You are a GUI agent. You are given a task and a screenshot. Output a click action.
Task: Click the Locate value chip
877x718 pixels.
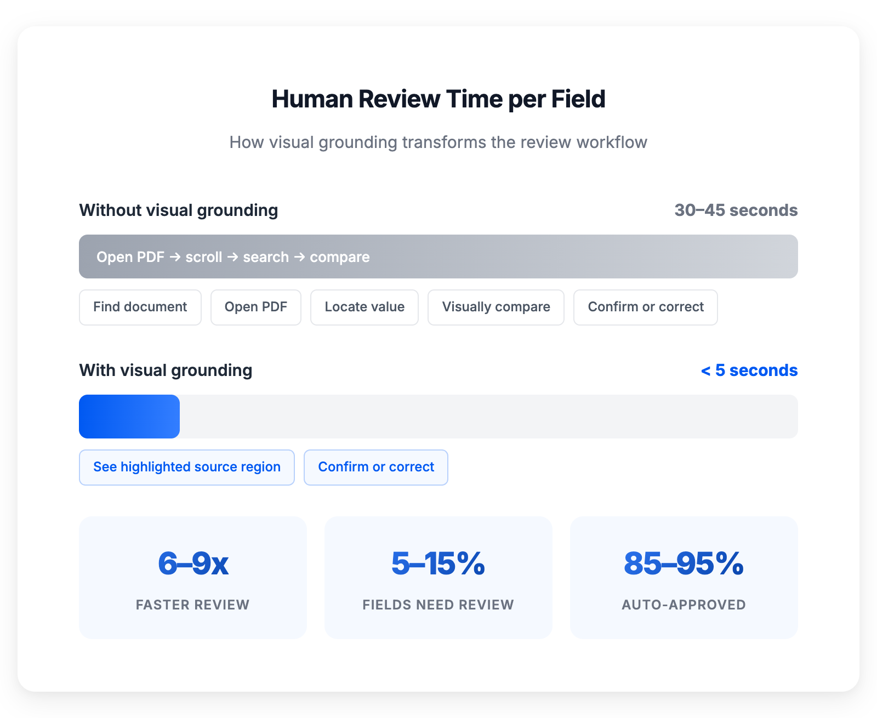[x=365, y=307]
